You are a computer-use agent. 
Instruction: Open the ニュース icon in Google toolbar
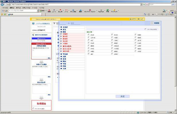[54, 11]
